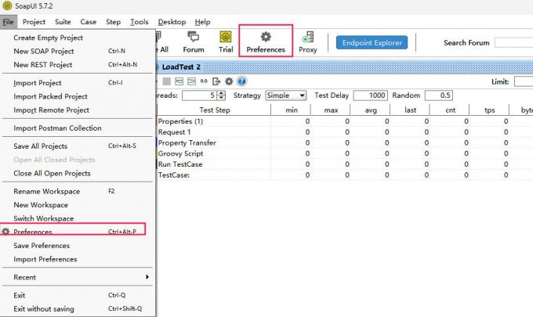Open LoadTest options gear icon
Screen dimensions: 533x317
[x=229, y=81]
